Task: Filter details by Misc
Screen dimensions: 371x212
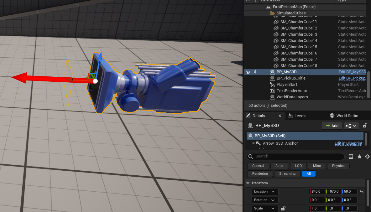Action: (317, 166)
